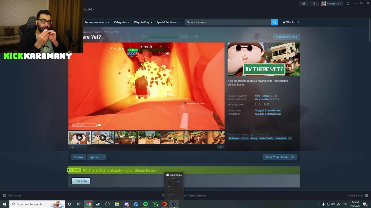Open File Explorer from the taskbar
This screenshot has width=371, height=208.
click(117, 204)
